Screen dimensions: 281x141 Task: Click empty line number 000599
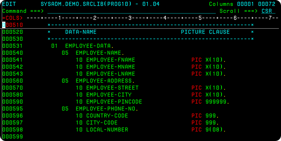pyautogui.click(x=12, y=137)
